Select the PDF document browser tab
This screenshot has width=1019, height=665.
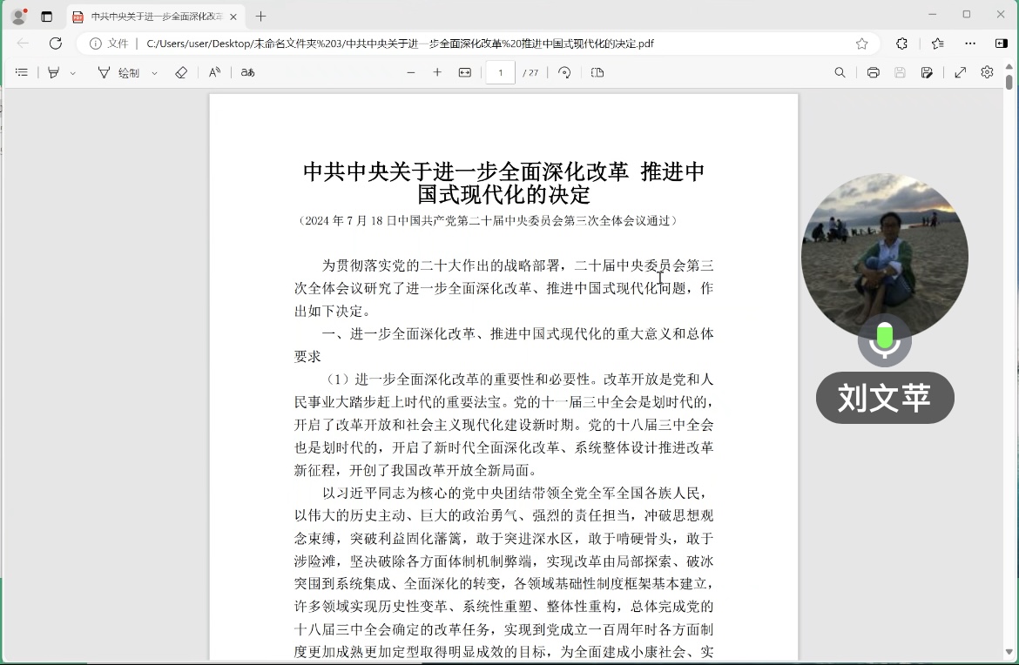(148, 17)
